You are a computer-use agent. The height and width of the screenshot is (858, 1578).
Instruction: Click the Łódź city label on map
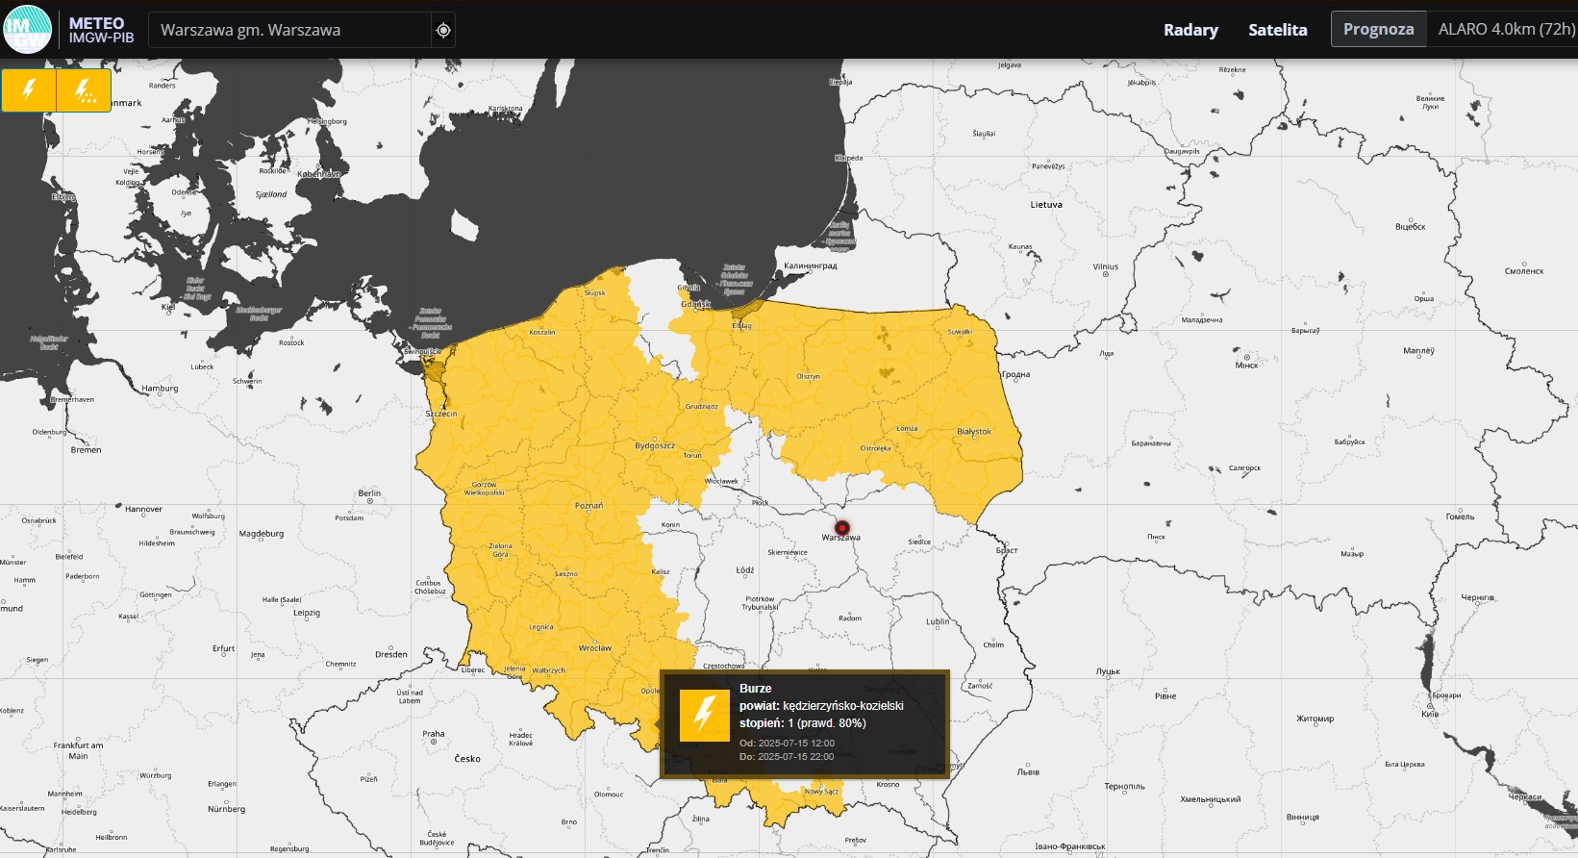coord(744,570)
